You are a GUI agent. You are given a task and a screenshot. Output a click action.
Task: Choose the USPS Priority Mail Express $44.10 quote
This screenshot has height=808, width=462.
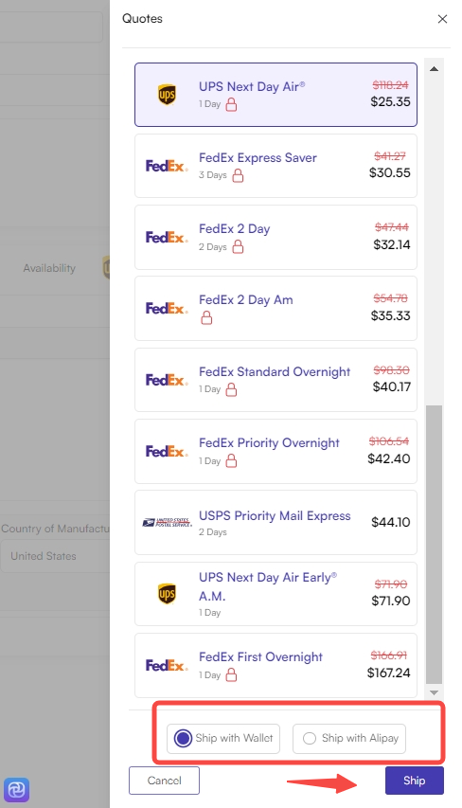click(x=275, y=523)
